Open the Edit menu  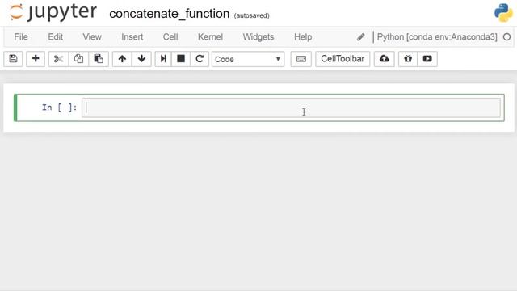56,37
